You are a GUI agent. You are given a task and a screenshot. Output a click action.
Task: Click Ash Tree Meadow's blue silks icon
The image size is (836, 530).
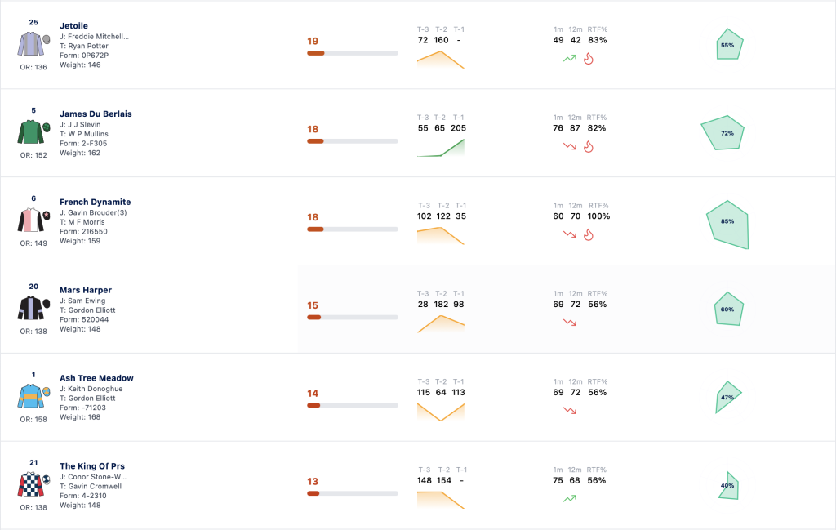33,397
